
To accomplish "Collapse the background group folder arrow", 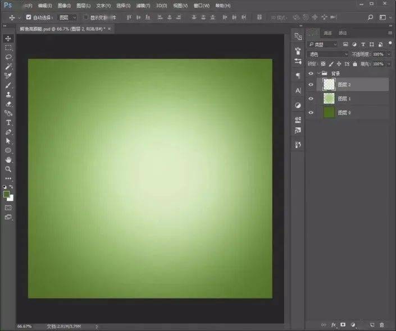I will tap(318, 73).
